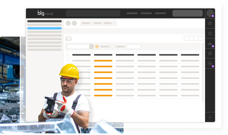
Task: Click the vertical scrollbar beside the table
Action: point(203,71)
